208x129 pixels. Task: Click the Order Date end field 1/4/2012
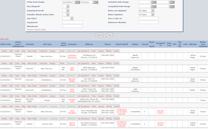coord(86,2)
